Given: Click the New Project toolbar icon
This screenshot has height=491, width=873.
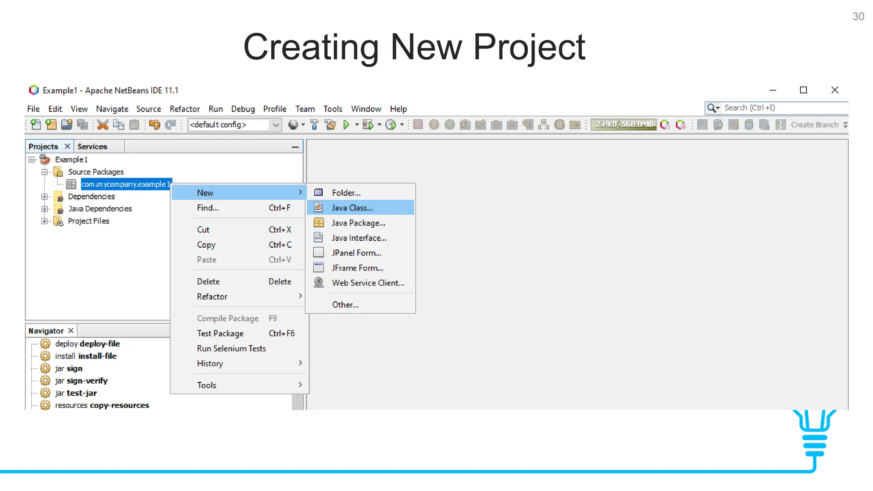Looking at the screenshot, I should click(x=51, y=124).
